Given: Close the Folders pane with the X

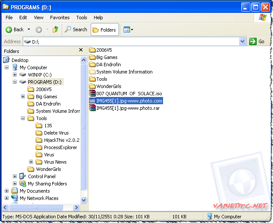Looking at the screenshot, I should [x=81, y=50].
